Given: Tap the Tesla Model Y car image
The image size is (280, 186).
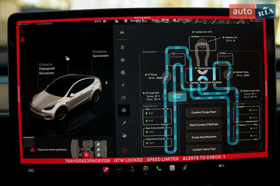Looking at the screenshot, I should (66, 97).
